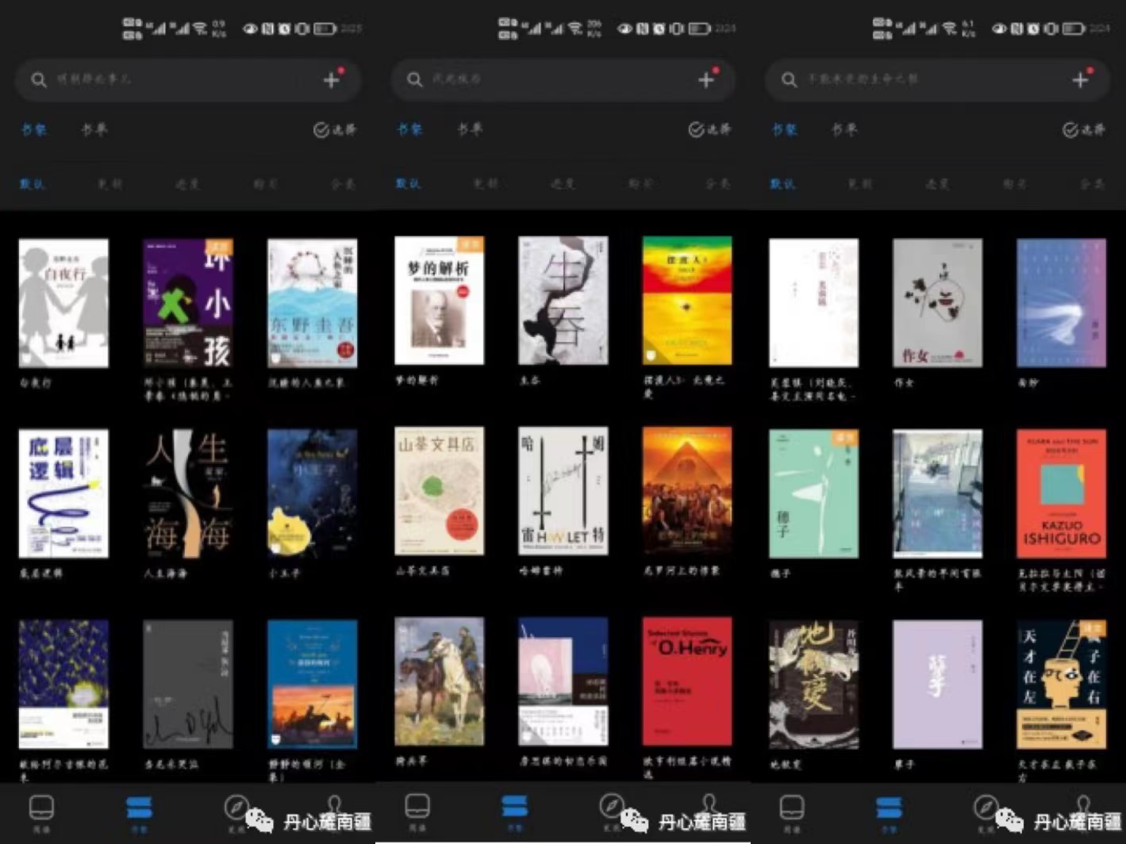Tap the search magnifier icon on the middle screen

point(414,79)
